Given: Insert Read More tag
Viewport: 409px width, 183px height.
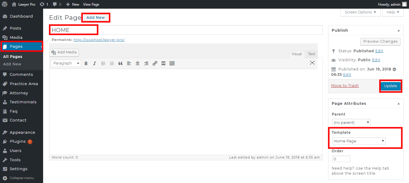Looking at the screenshot, I should point(163,63).
